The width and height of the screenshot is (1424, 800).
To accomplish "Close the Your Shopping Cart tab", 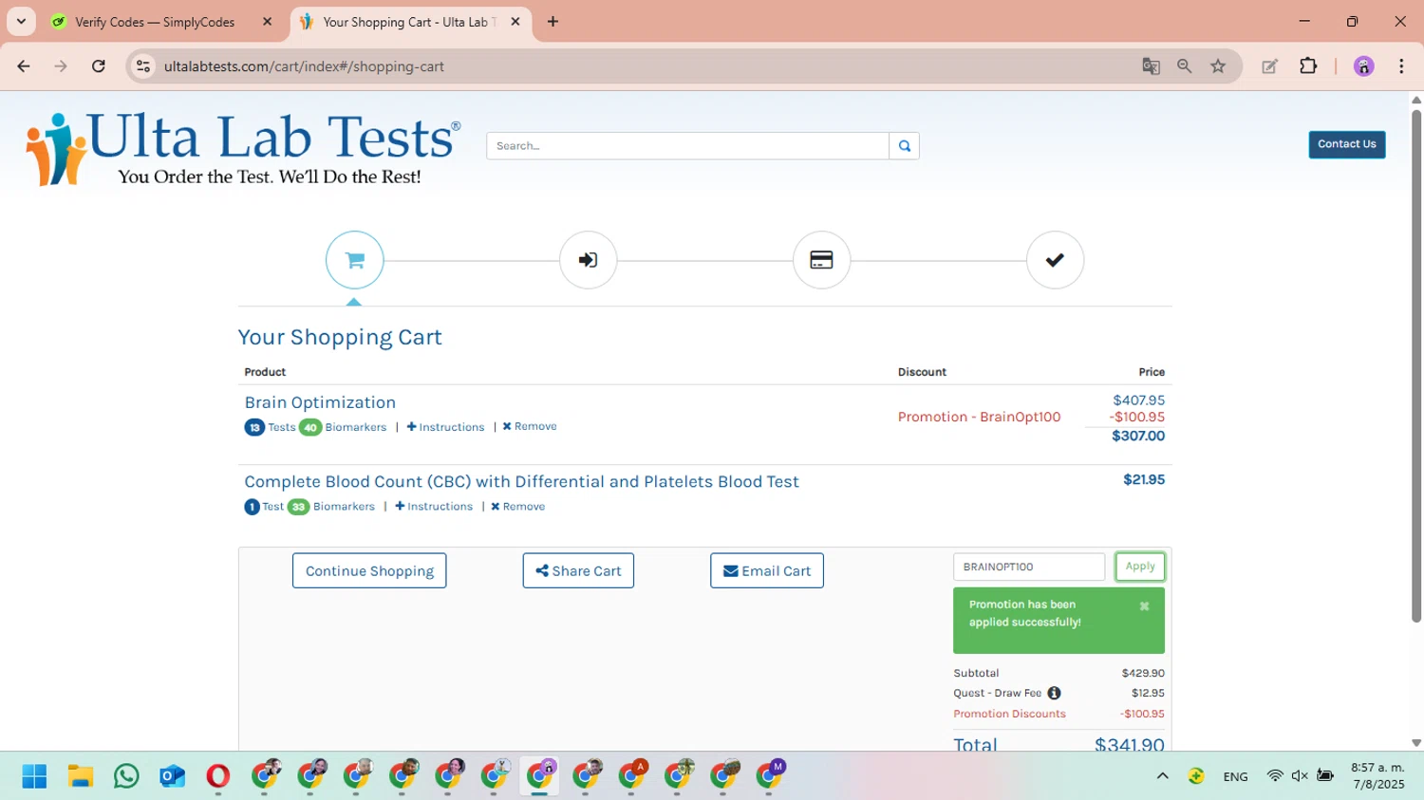I will 515,22.
